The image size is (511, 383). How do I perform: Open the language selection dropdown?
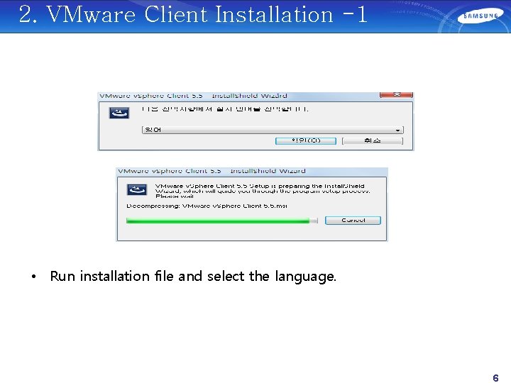point(273,130)
